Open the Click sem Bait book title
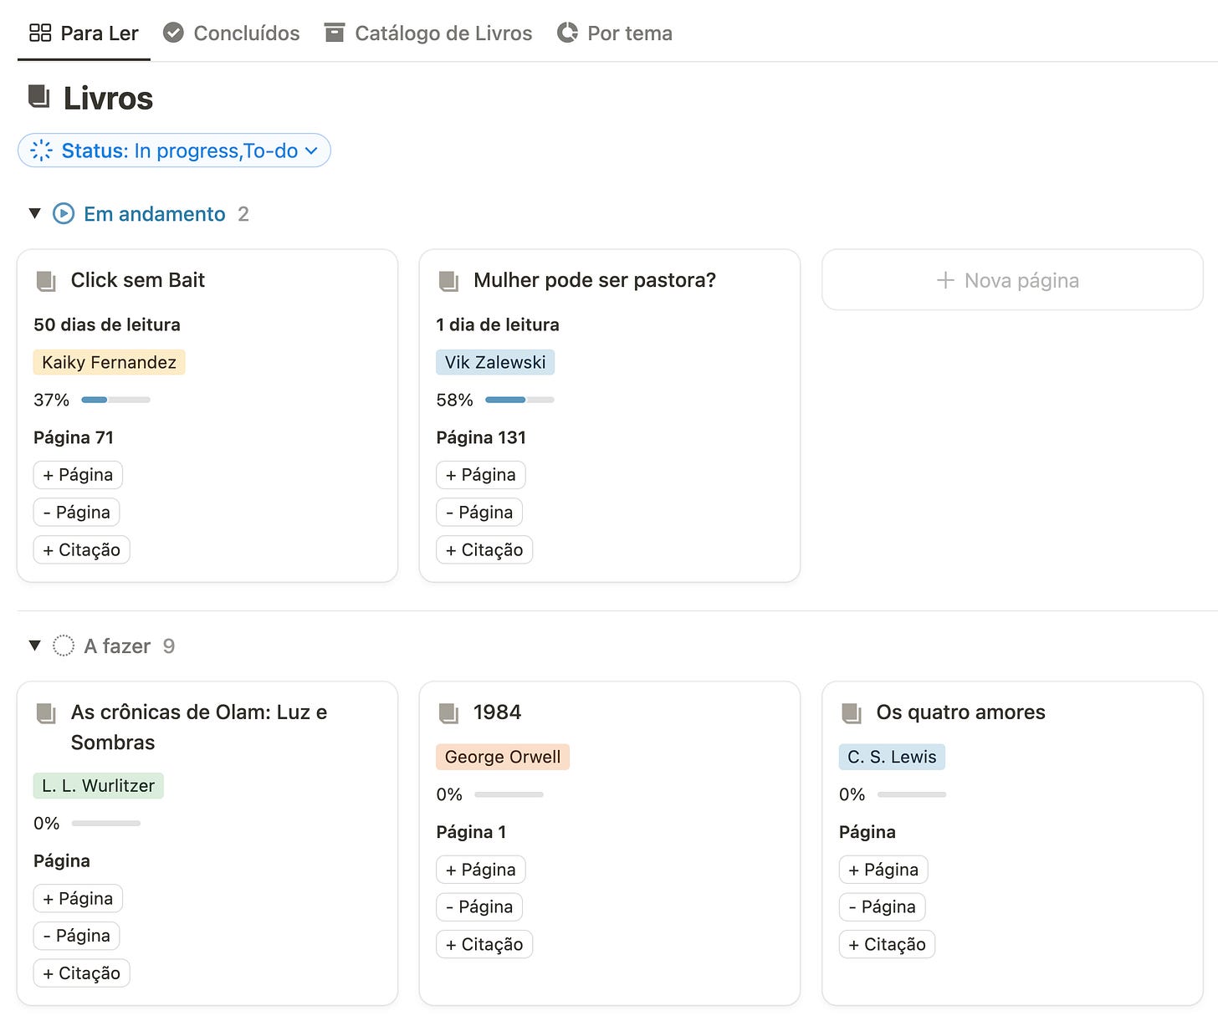Viewport: 1218px width, 1021px height. tap(138, 280)
